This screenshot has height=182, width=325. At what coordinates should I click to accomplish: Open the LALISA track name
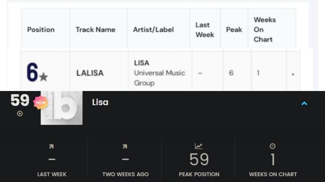[x=90, y=73]
